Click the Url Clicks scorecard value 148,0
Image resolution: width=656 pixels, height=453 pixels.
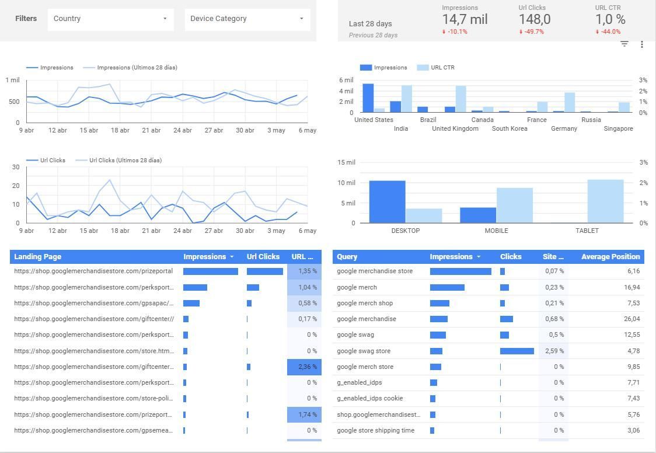point(535,19)
